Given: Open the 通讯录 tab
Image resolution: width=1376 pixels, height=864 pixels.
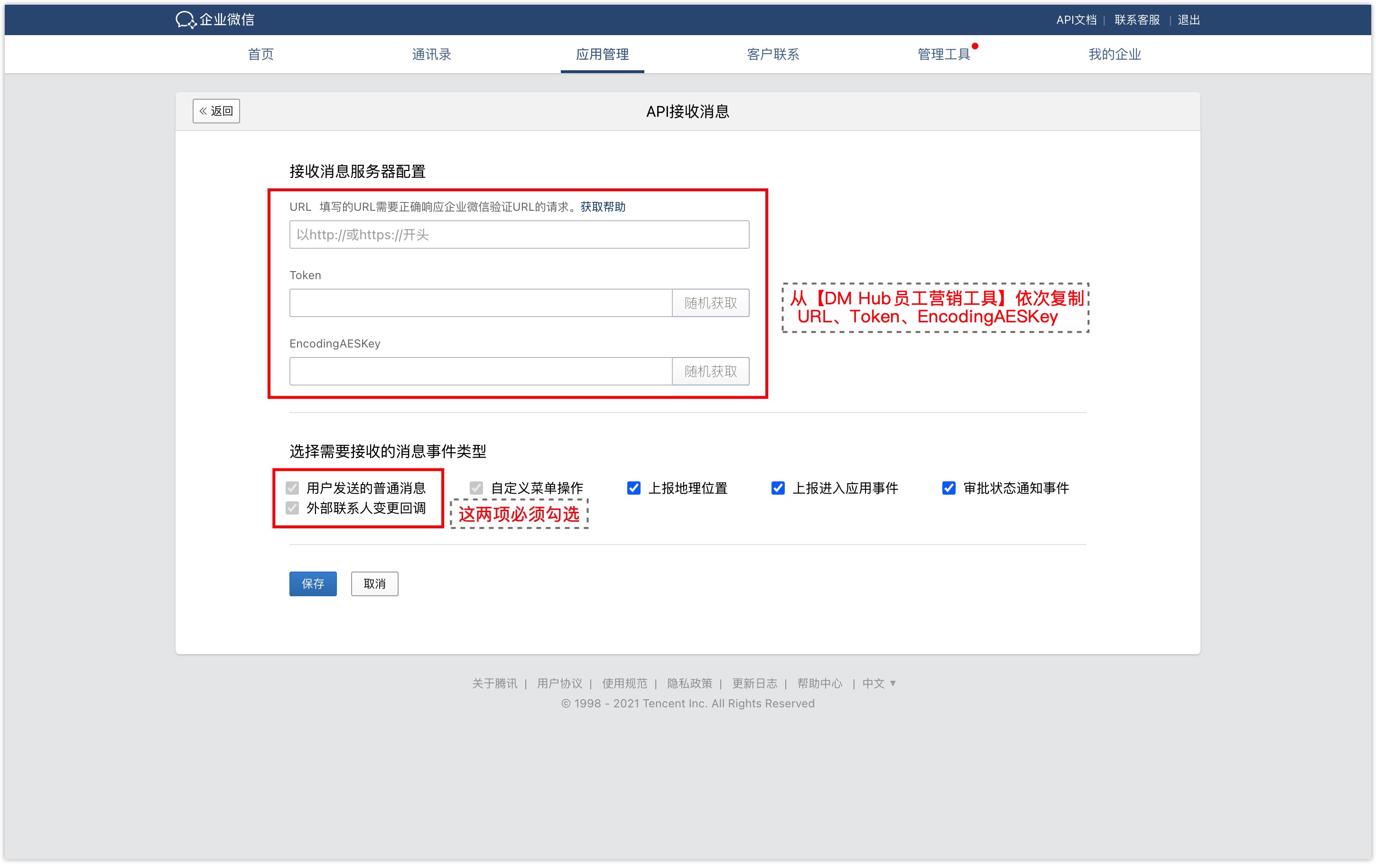Looking at the screenshot, I should click(x=431, y=54).
